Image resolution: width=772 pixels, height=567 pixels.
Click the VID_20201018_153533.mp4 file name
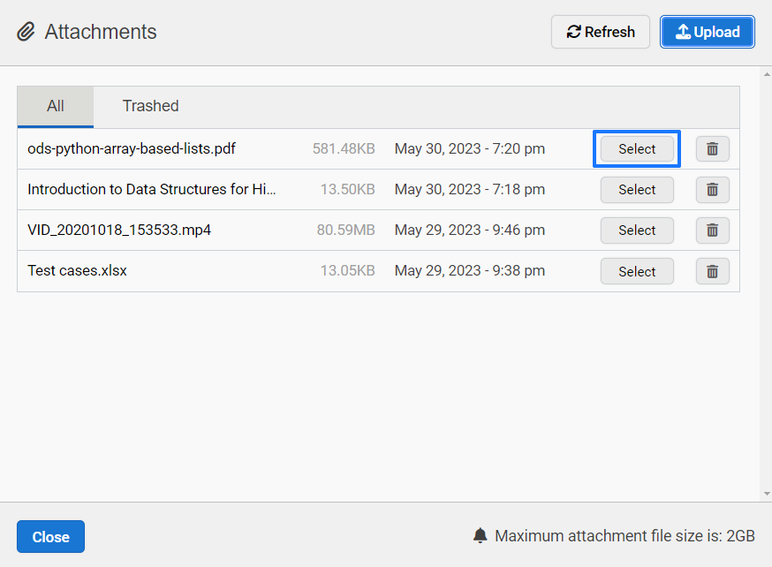119,230
